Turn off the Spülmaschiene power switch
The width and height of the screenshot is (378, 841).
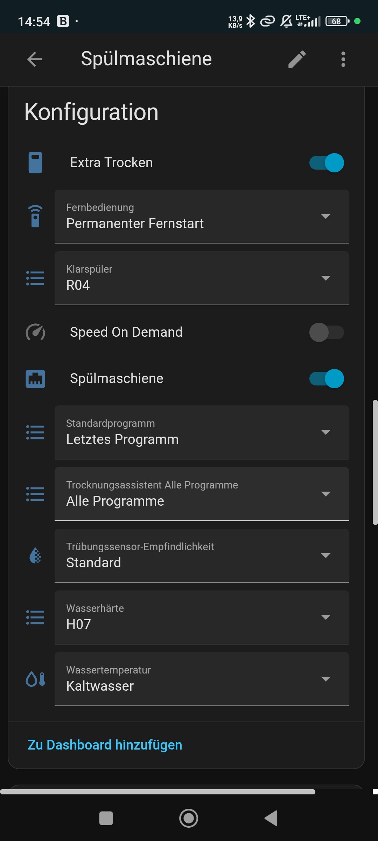(x=327, y=379)
